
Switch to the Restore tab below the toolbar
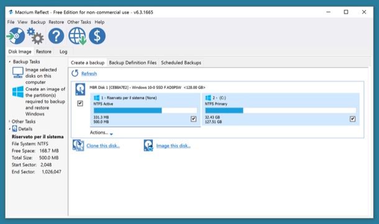coord(43,52)
